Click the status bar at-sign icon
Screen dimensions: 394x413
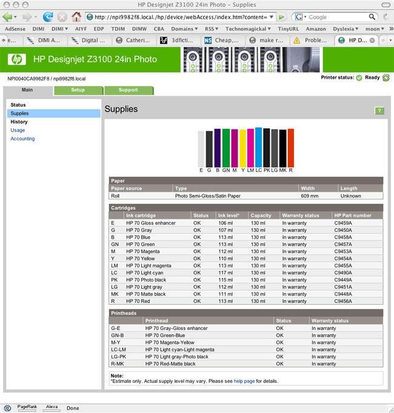click(x=7, y=408)
